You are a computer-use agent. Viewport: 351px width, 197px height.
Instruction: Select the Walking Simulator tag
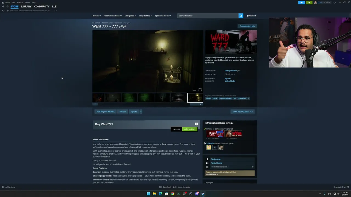pyautogui.click(x=225, y=99)
